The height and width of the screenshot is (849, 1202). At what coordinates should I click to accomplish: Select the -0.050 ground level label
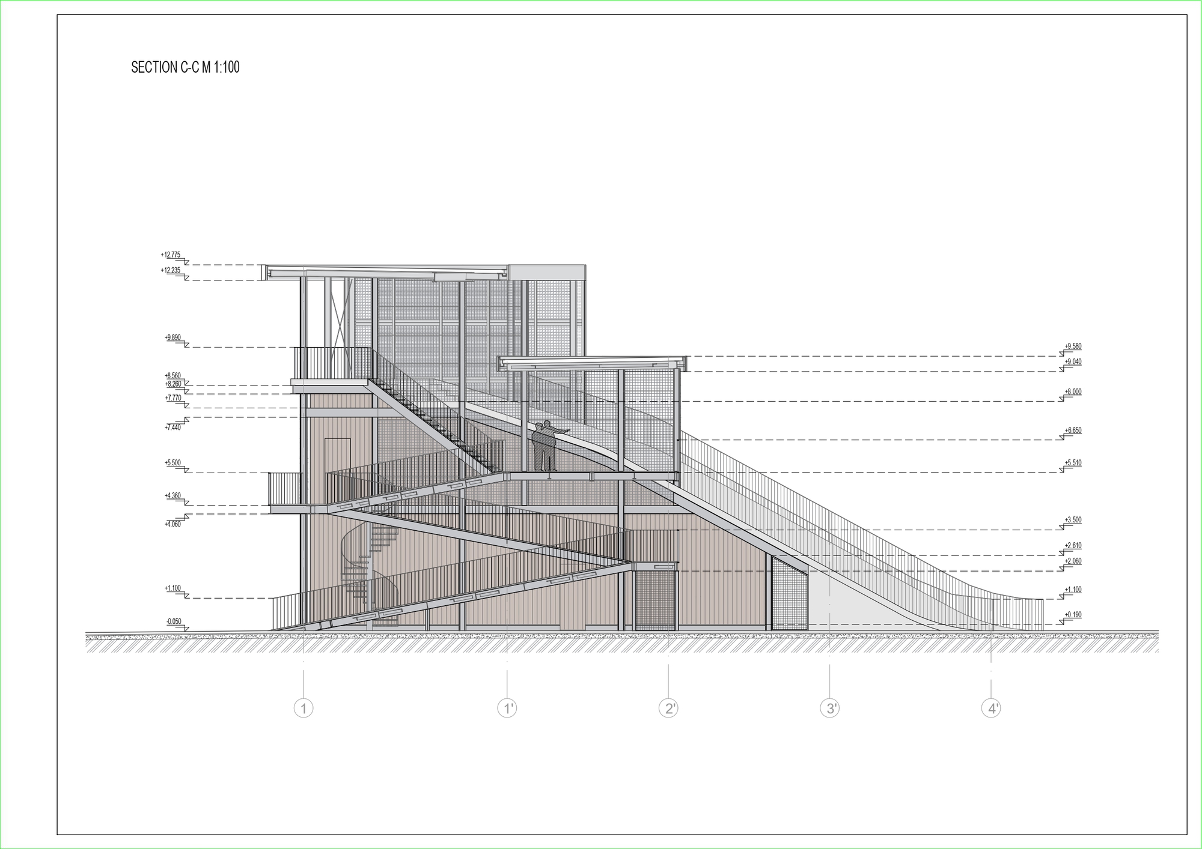[174, 621]
